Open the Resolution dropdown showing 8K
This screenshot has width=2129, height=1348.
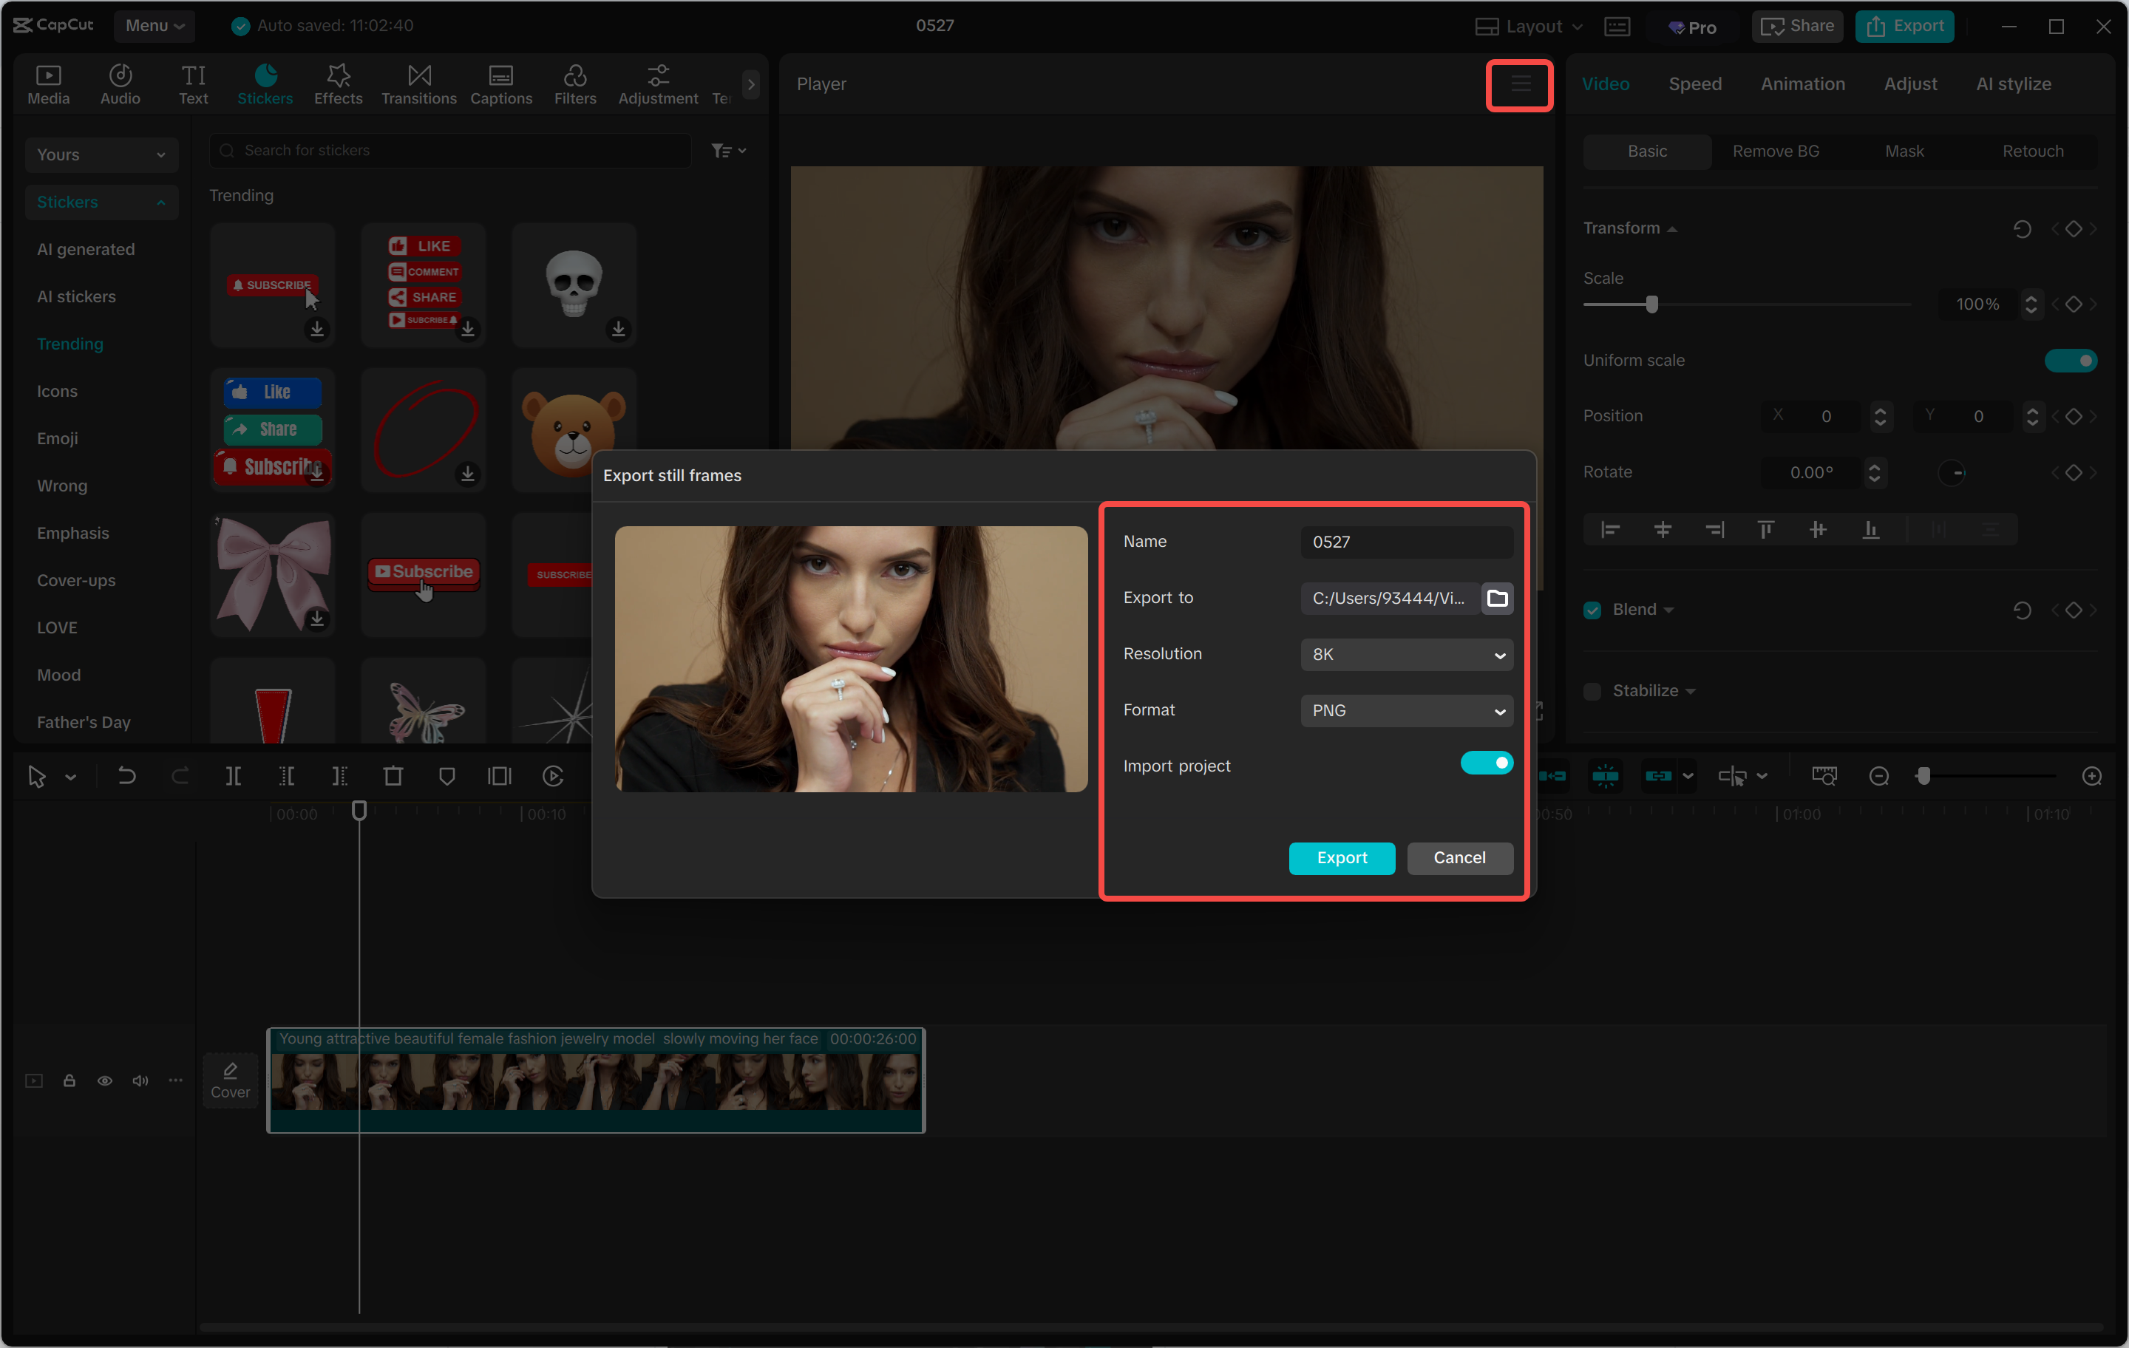point(1406,654)
